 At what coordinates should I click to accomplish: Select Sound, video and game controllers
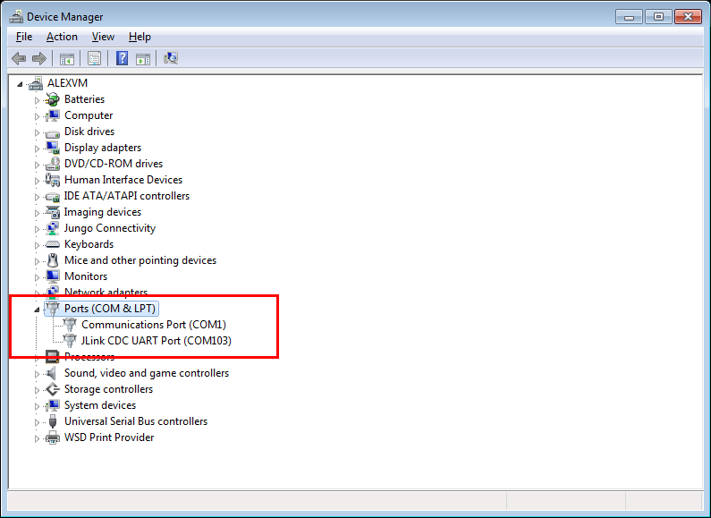tap(146, 373)
